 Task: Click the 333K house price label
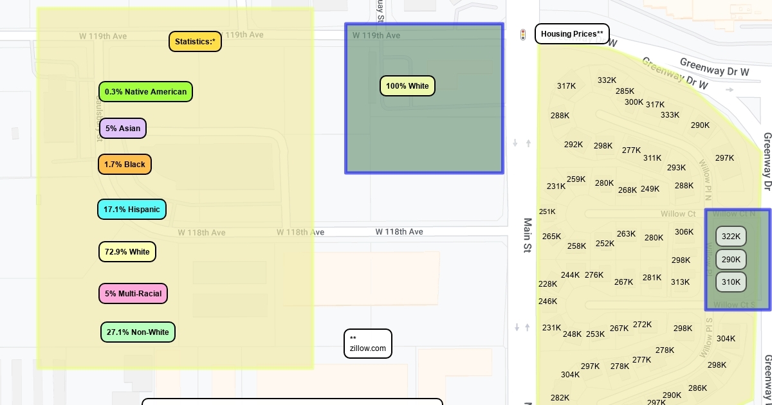pyautogui.click(x=670, y=115)
